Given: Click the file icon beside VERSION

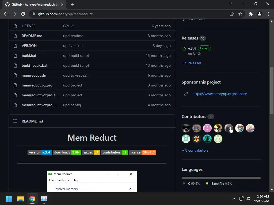Looking at the screenshot, I should point(15,46).
